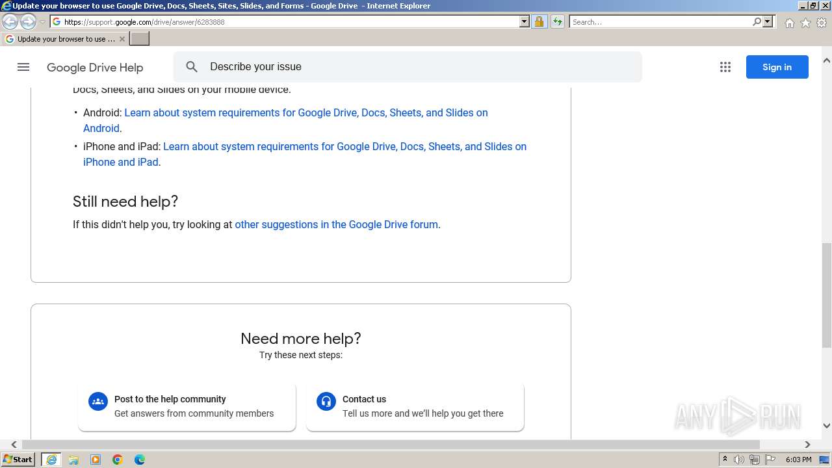This screenshot has width=832, height=468.
Task: Click the search magnifier icon in help bar
Action: coord(192,67)
